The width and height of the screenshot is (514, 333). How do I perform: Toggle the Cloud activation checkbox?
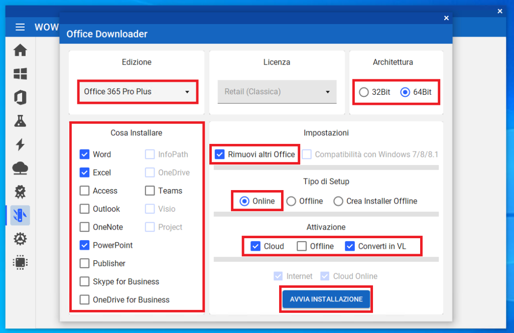[255, 246]
